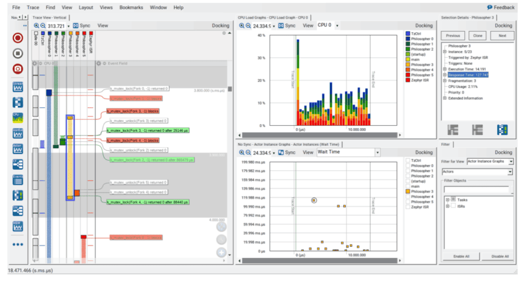Open the Wait Time dropdown
This screenshot has height=282, width=526.
pos(378,152)
